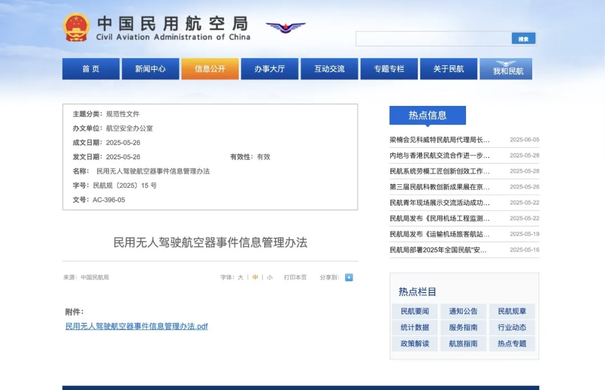Open news 民航局部署2025年全国民航
605x390 pixels.
pyautogui.click(x=438, y=250)
